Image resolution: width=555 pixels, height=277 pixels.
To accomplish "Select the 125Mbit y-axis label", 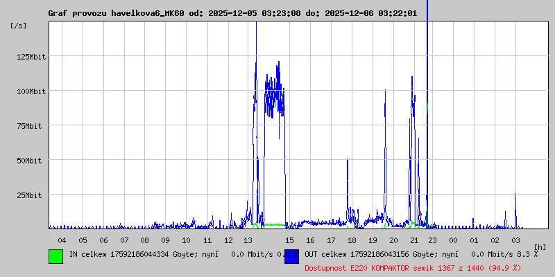I will [31, 57].
